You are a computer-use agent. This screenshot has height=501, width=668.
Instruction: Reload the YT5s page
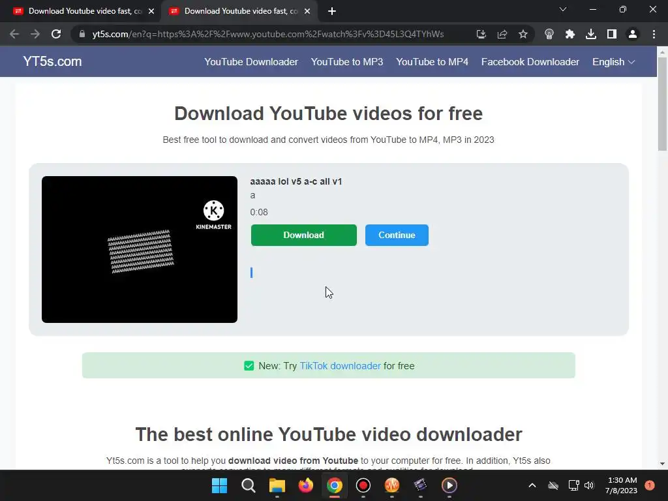pyautogui.click(x=56, y=34)
